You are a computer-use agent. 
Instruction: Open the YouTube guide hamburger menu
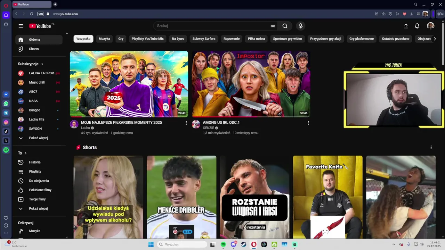21,26
